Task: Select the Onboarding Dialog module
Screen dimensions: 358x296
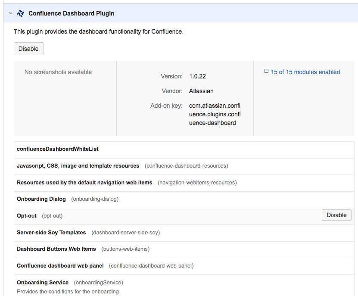Action: coord(41,199)
